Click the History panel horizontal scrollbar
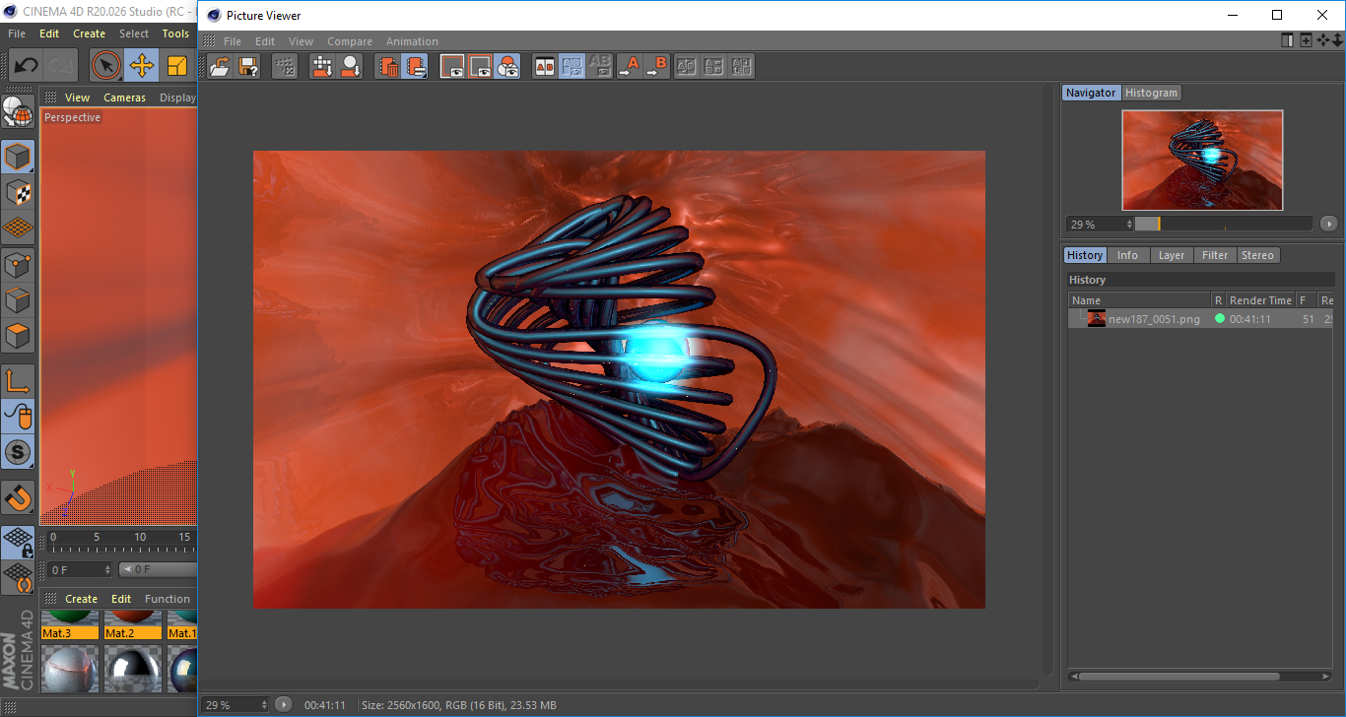This screenshot has width=1346, height=717. tap(1178, 677)
